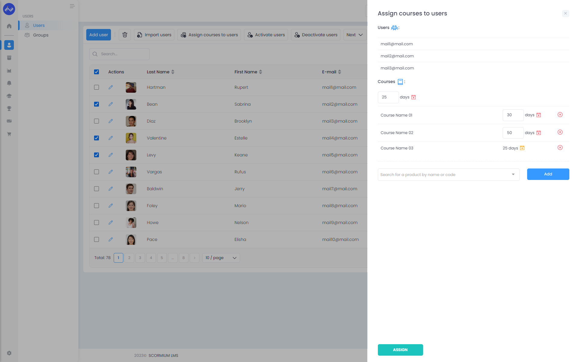Go to page 2 in pagination
The width and height of the screenshot is (579, 362).
[x=129, y=258]
